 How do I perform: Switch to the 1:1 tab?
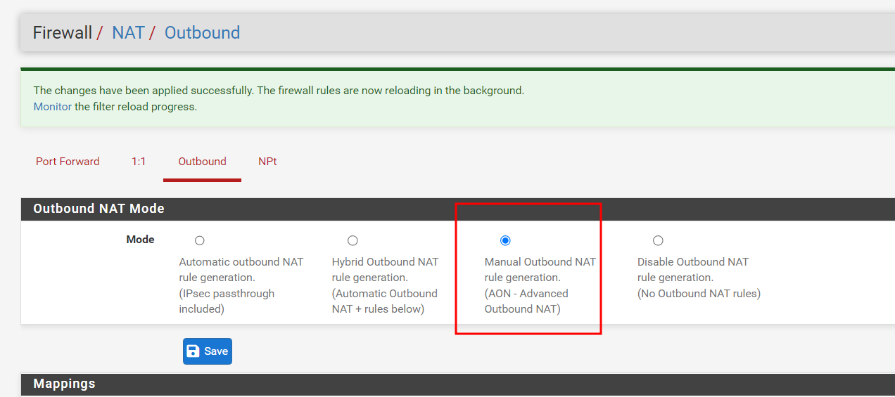139,162
